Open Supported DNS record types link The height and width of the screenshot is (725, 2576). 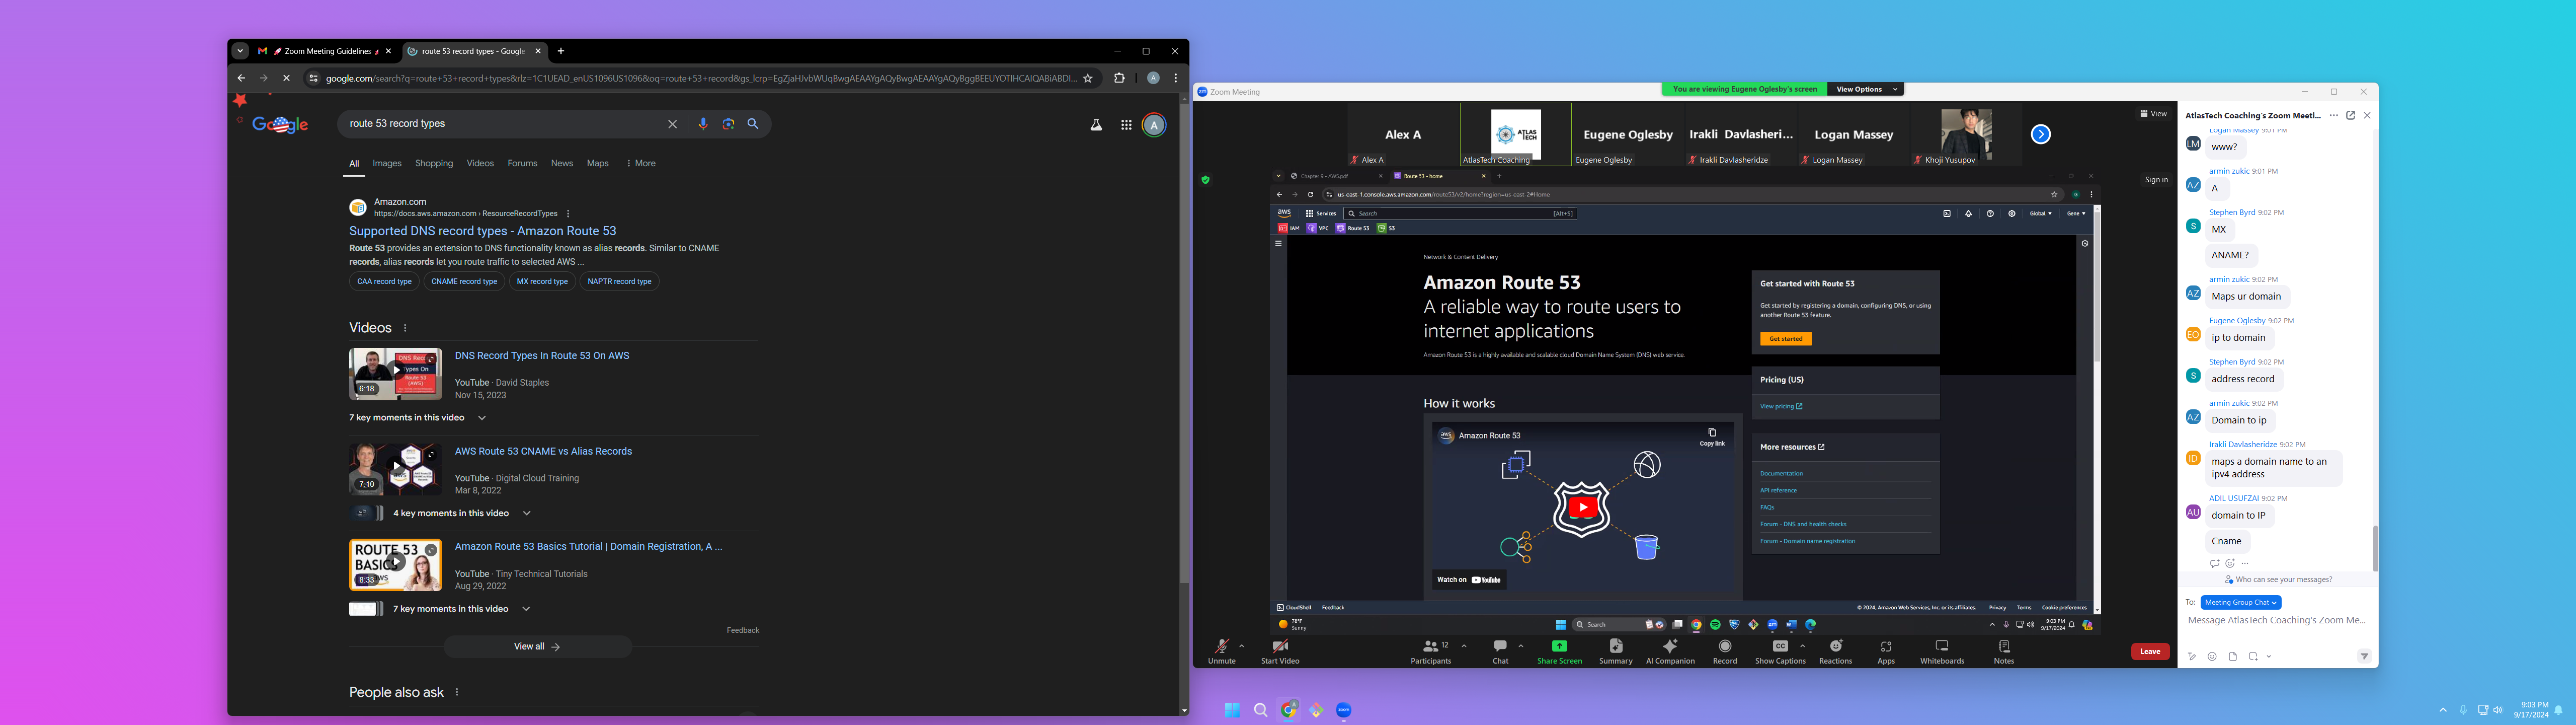point(482,230)
